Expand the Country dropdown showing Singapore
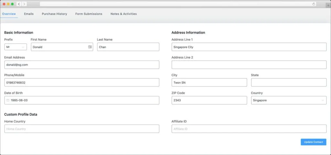331x155 pixels. [289, 100]
